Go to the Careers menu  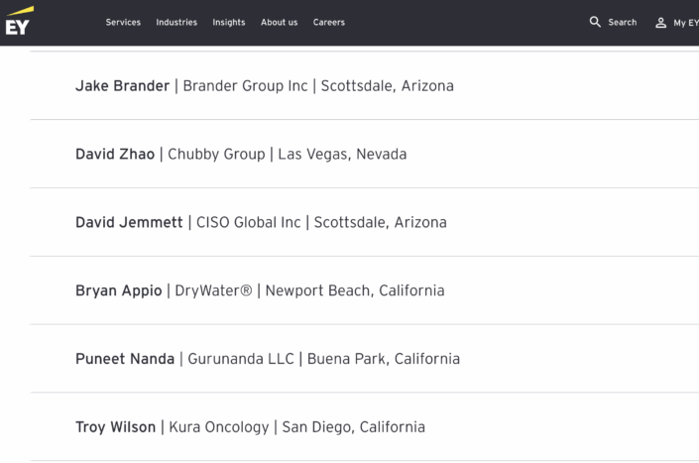(329, 23)
